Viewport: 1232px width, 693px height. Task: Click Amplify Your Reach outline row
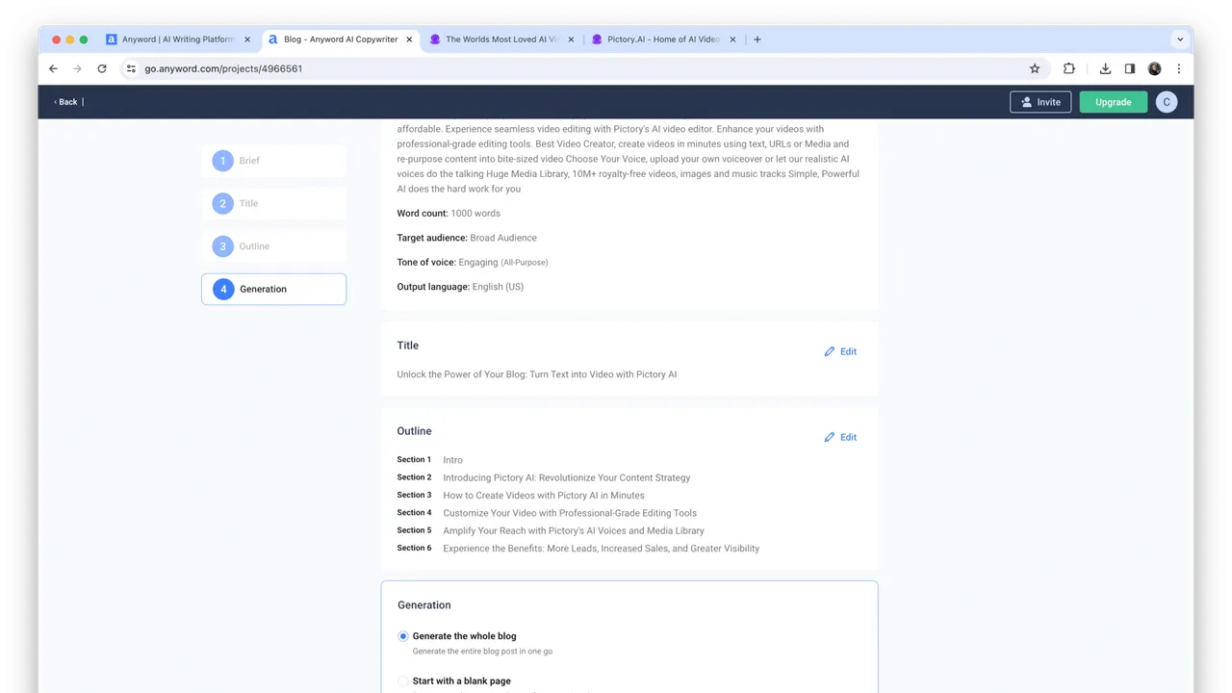coord(551,530)
